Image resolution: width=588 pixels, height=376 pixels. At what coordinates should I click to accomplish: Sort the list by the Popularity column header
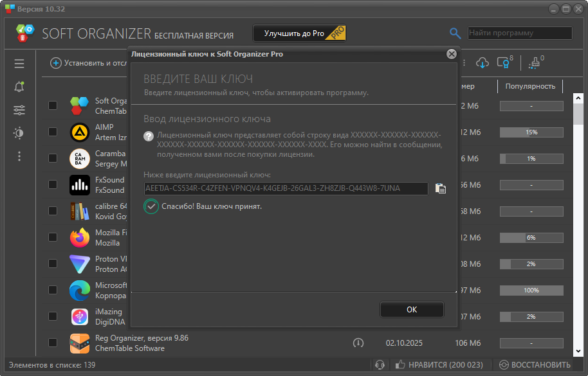coord(530,86)
